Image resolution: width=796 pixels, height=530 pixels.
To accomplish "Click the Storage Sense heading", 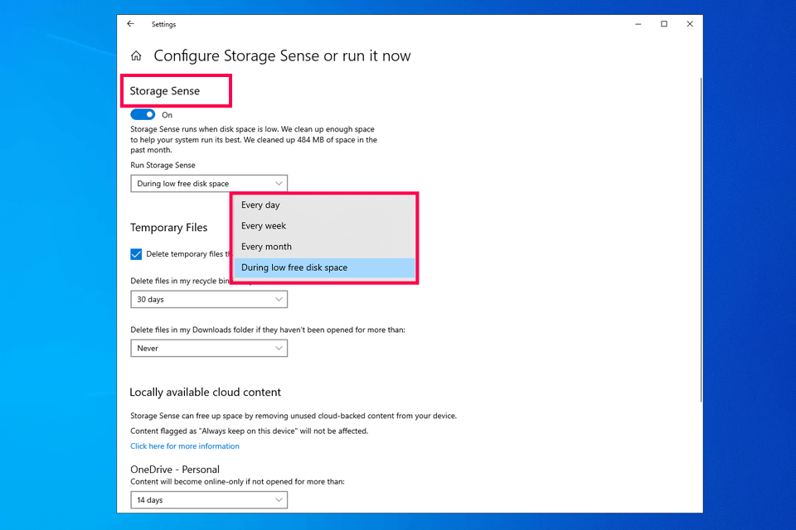I will pyautogui.click(x=164, y=91).
